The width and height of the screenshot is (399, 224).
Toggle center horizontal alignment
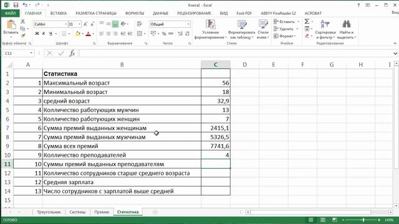108,34
